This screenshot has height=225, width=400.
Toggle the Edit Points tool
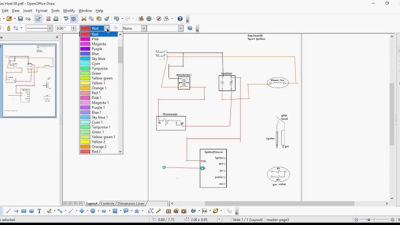coord(151,211)
